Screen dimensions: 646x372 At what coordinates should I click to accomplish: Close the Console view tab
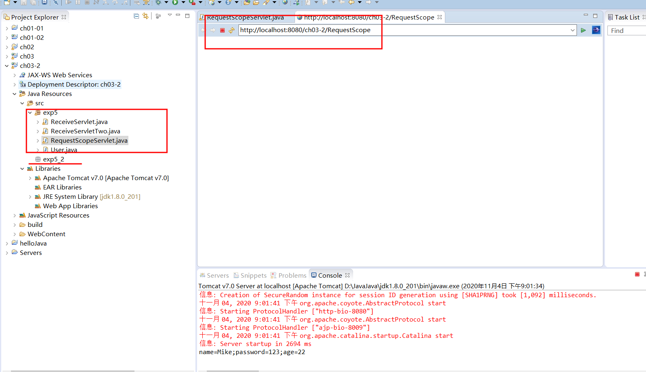click(347, 275)
